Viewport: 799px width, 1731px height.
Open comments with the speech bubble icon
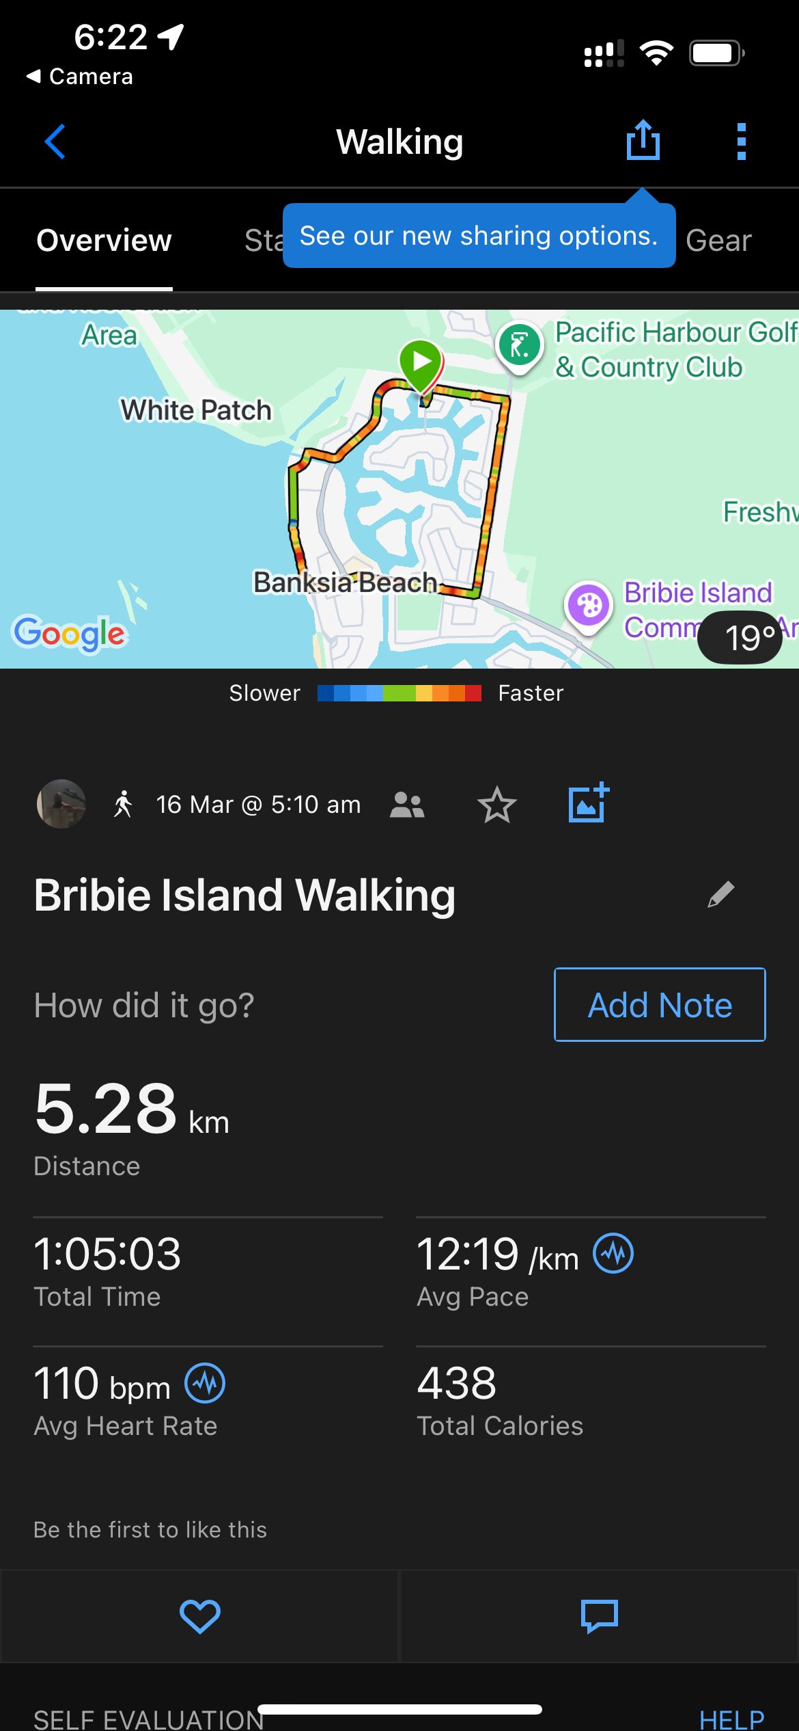(x=599, y=1616)
